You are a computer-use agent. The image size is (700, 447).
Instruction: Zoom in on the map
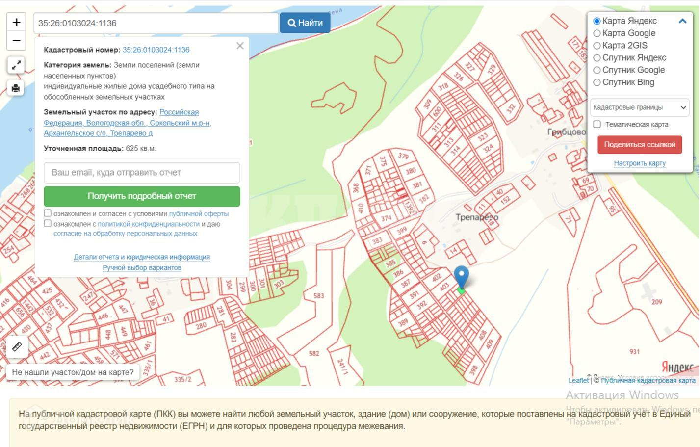coord(16,22)
